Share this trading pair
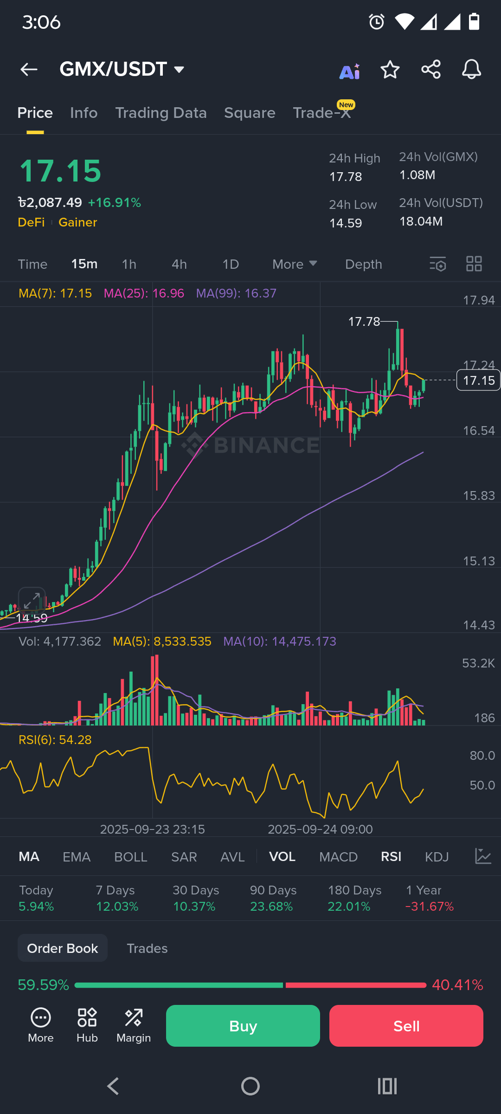The height and width of the screenshot is (1114, 501). (x=431, y=70)
